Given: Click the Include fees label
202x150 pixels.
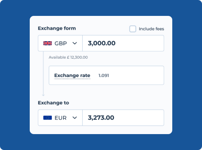Looking at the screenshot, I should 151,29.
